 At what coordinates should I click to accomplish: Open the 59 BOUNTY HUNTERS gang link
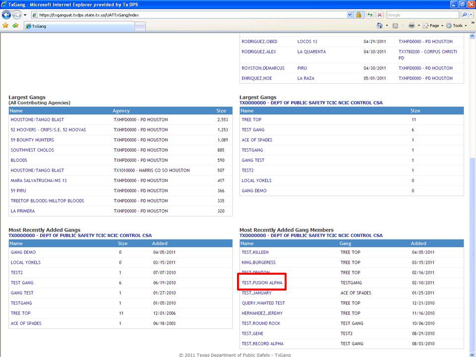pyautogui.click(x=32, y=140)
